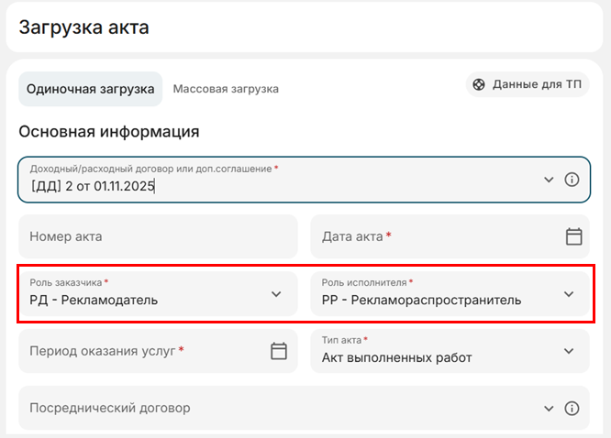Image resolution: width=611 pixels, height=438 pixels.
Task: Switch to the Одиночная загрузка tab
Action: coord(90,89)
